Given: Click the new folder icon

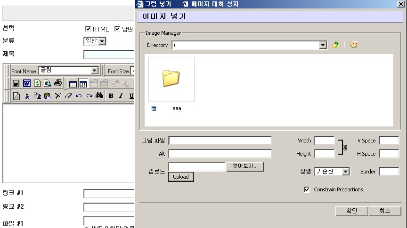Looking at the screenshot, I should 354,45.
